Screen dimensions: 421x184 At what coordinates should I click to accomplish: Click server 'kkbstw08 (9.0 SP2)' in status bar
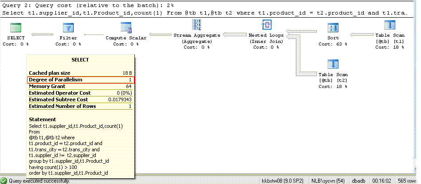coord(283,181)
